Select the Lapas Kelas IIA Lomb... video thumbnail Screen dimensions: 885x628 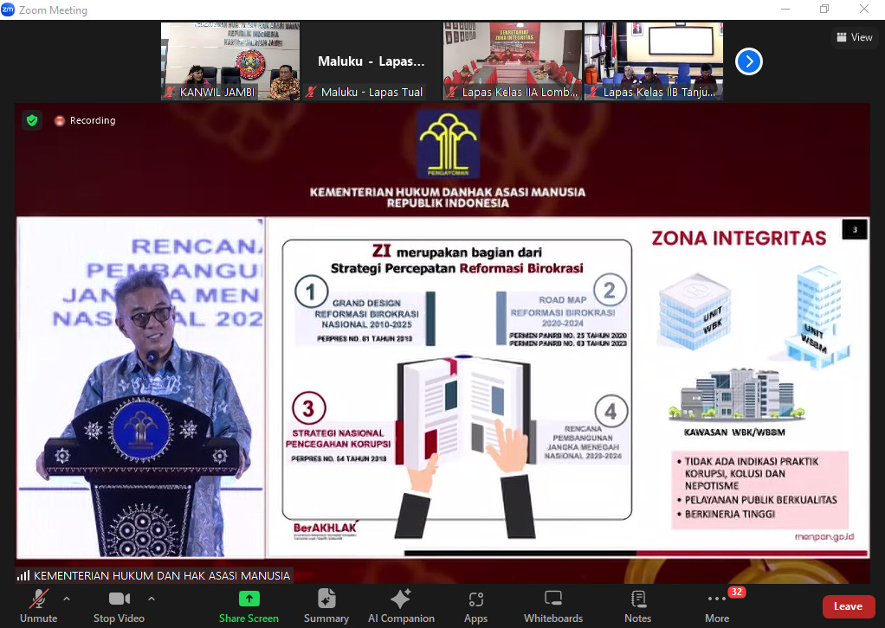513,61
